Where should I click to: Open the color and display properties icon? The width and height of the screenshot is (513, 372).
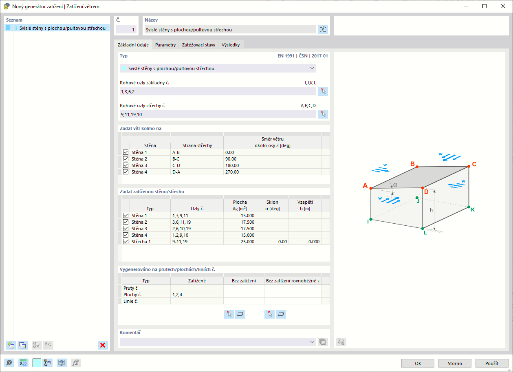coord(48,363)
